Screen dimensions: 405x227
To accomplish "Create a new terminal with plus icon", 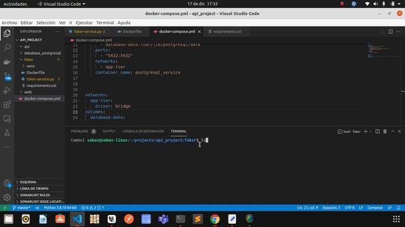I will 366,131.
